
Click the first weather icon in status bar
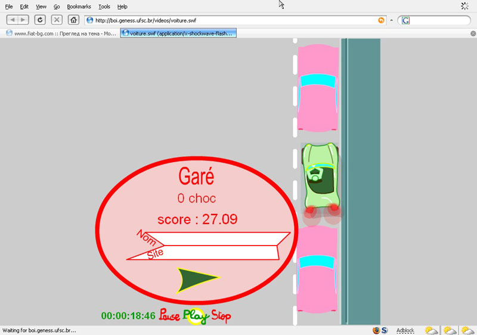(x=431, y=330)
